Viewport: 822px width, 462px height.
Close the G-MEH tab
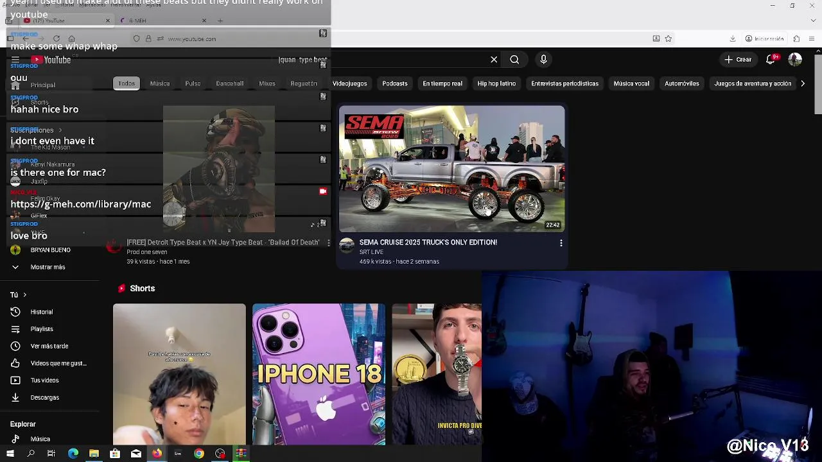[204, 21]
